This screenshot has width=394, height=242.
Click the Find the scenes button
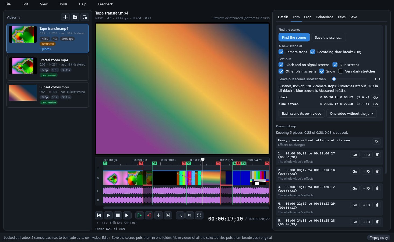pyautogui.click(x=294, y=37)
